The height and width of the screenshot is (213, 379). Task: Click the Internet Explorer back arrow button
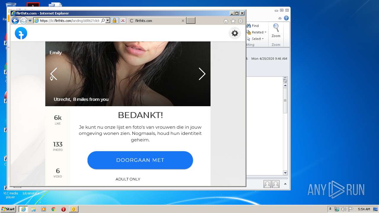tap(15, 20)
